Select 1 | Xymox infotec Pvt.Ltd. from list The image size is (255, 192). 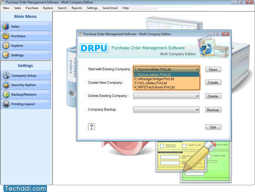point(166,75)
